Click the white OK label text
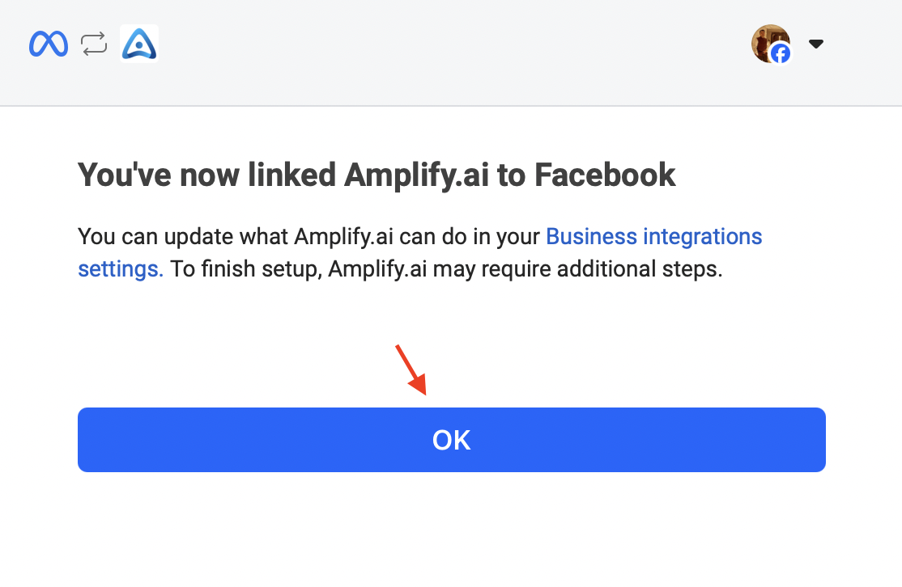The image size is (902, 587). [x=452, y=441]
